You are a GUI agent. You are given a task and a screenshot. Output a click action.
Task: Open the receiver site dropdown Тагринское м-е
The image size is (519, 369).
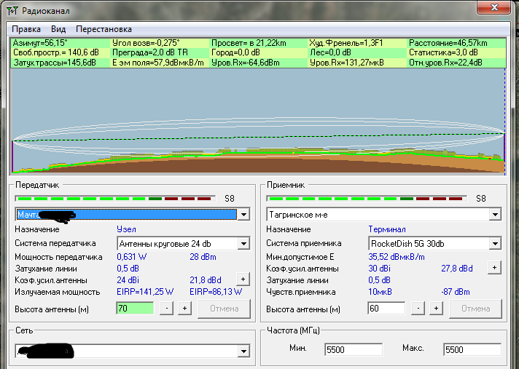(x=495, y=215)
